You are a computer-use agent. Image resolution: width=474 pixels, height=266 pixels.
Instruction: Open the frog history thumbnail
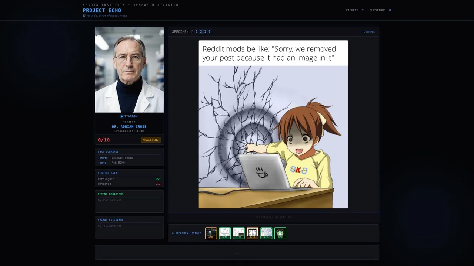coord(280,233)
